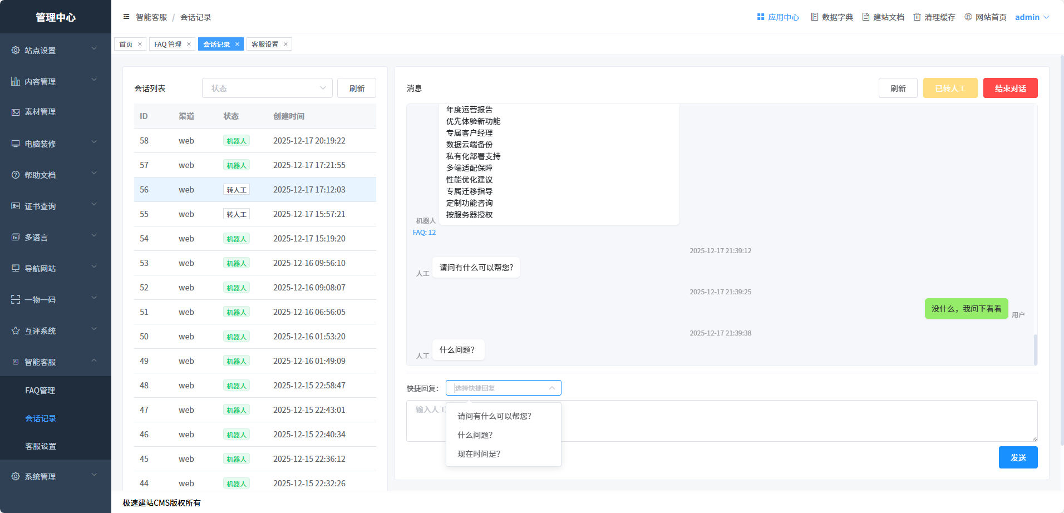Image resolution: width=1064 pixels, height=513 pixels.
Task: Open 网站首页 via the globe icon
Action: point(968,17)
